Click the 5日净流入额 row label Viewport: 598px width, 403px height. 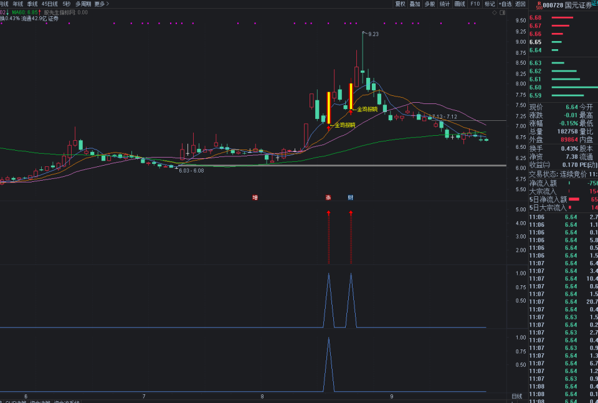coord(548,199)
